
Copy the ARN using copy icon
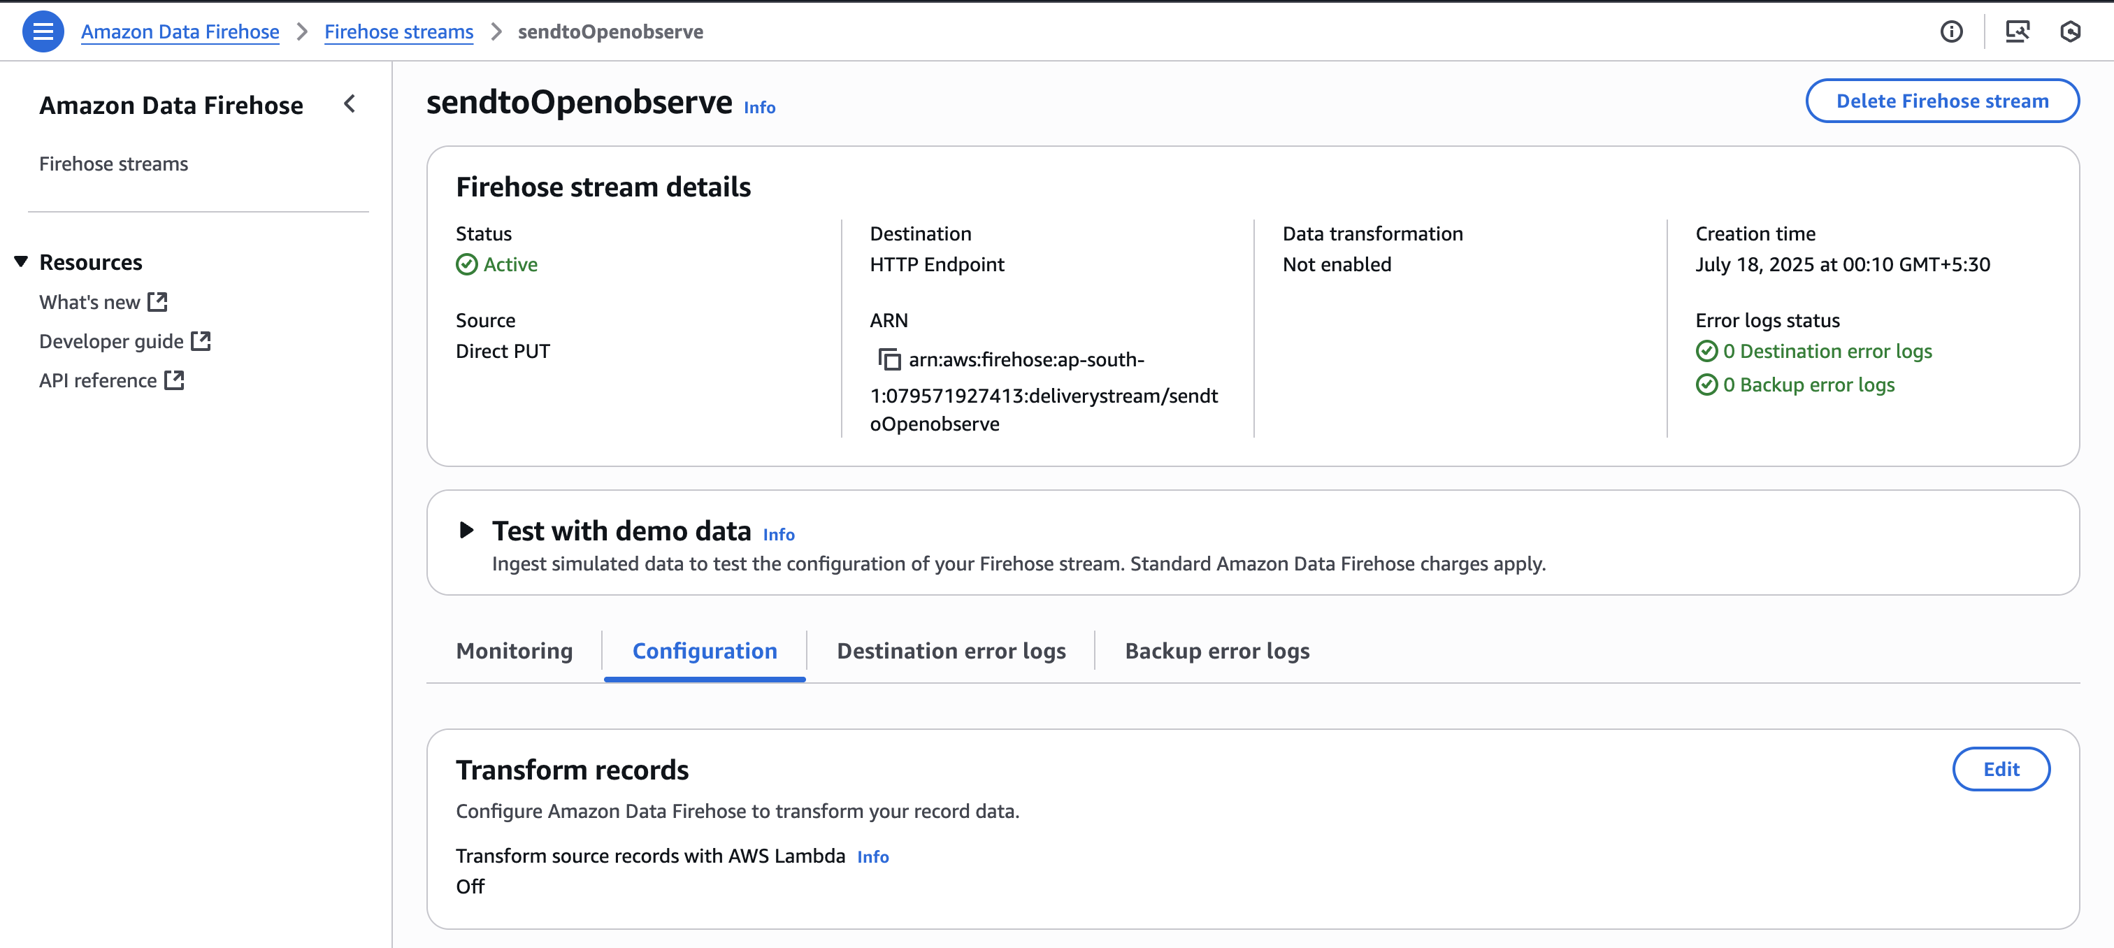pyautogui.click(x=889, y=359)
